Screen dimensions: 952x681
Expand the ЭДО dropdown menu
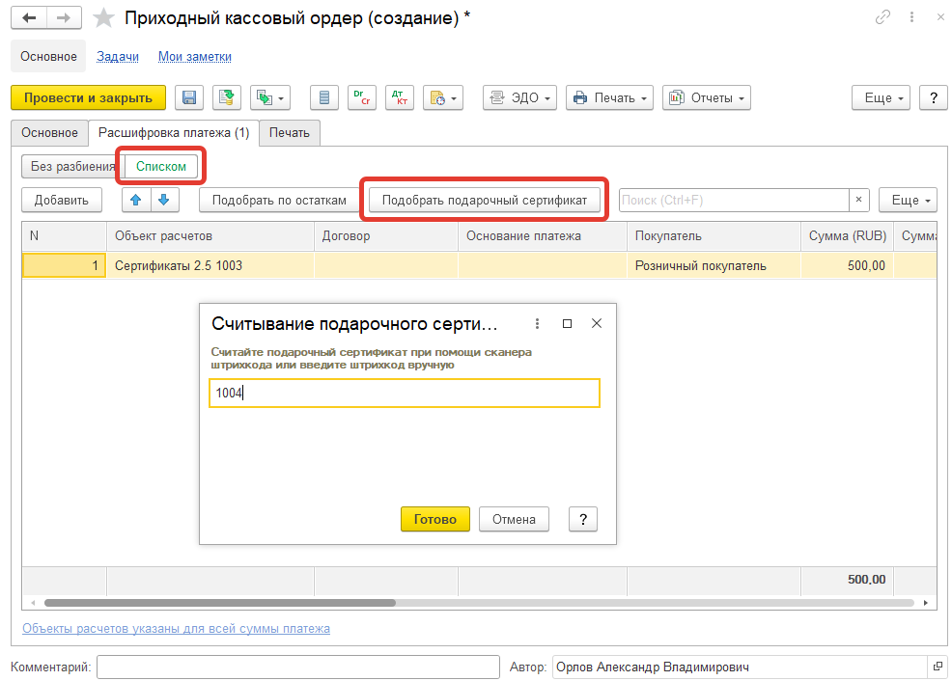519,97
